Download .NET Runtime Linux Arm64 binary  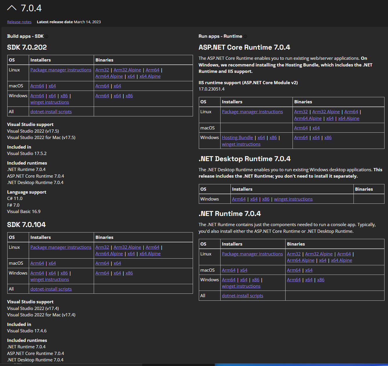[344, 254]
